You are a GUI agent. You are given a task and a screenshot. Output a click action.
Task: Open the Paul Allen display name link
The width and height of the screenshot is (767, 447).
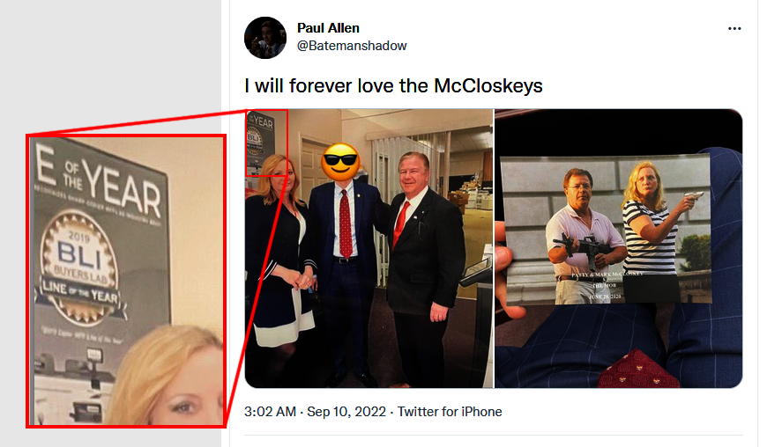[328, 28]
